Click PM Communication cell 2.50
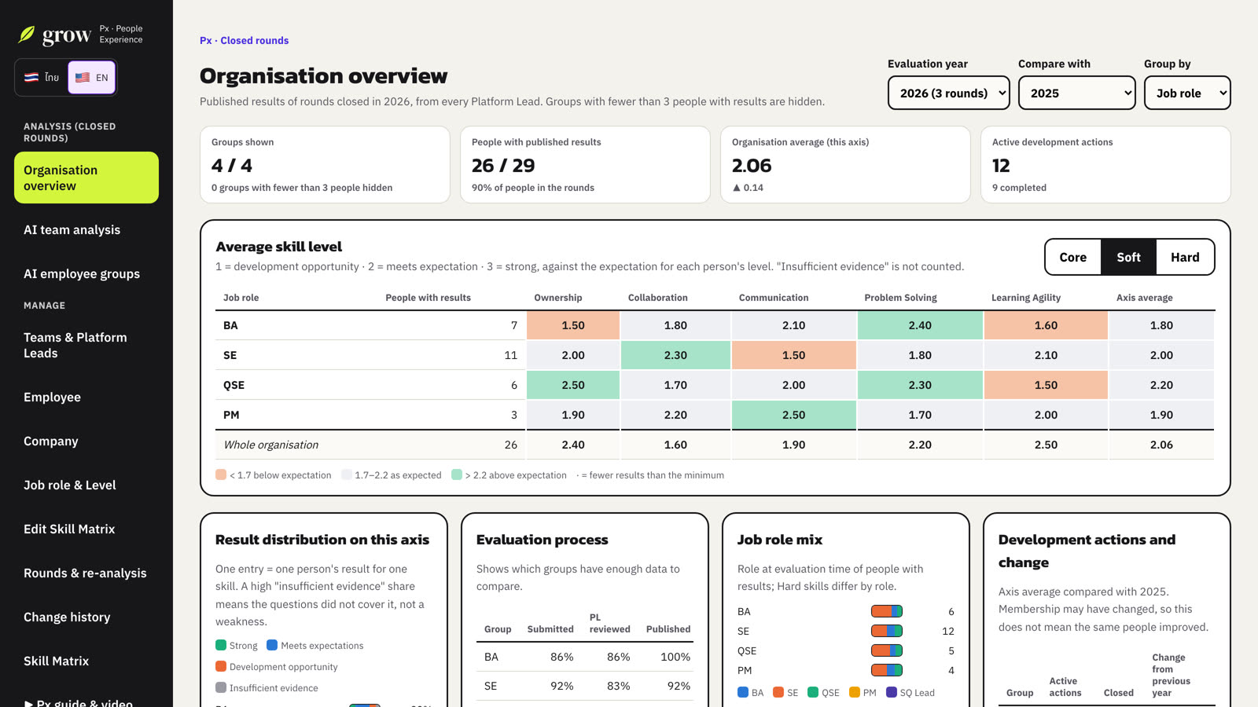Screen dimensions: 1258x707 pyautogui.click(x=793, y=415)
